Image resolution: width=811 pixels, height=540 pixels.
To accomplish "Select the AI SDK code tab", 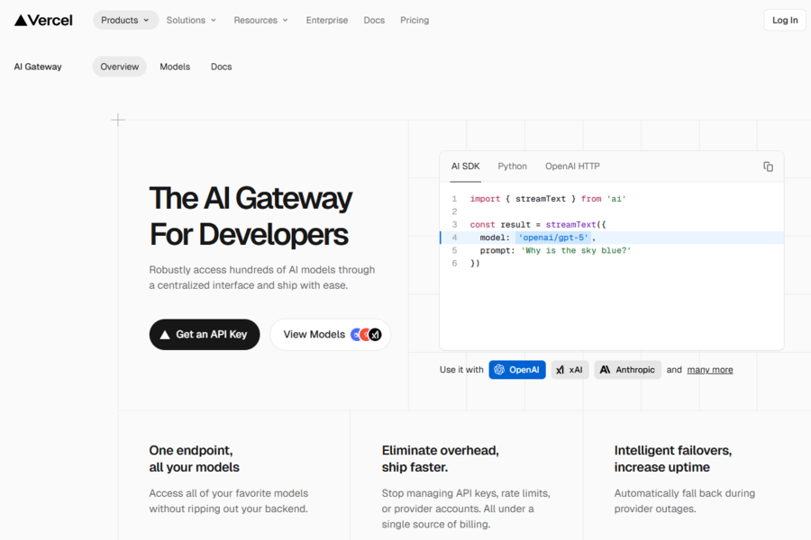I will [x=466, y=166].
